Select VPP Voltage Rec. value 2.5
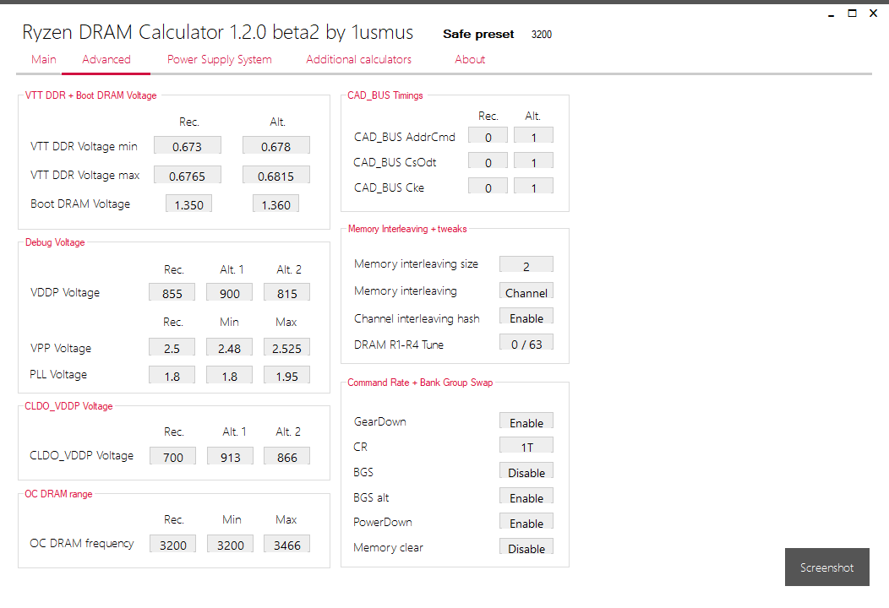889x608 pixels. (172, 348)
